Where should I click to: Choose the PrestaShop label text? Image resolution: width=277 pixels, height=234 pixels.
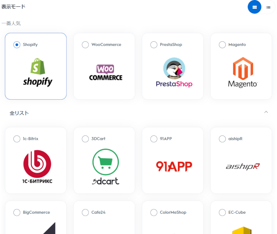coord(171,45)
